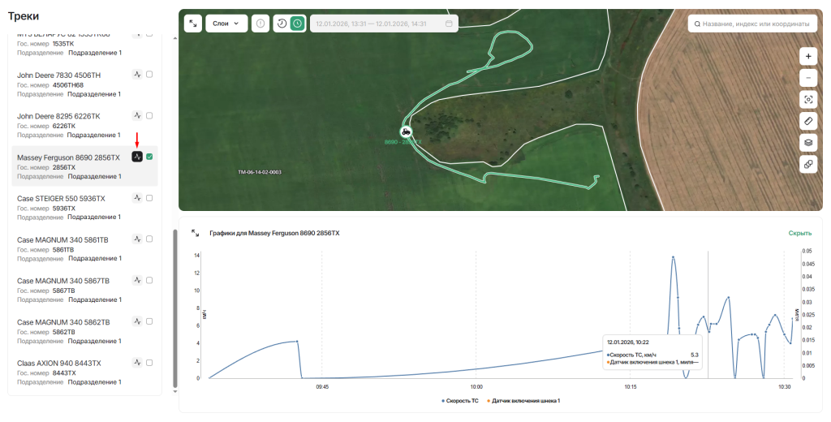Zoom in on the map
831x422 pixels.
808,56
